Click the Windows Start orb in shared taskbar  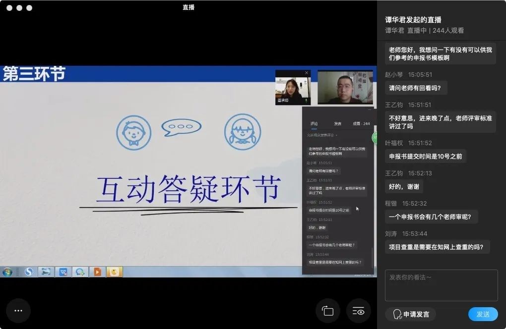[x=7, y=272]
